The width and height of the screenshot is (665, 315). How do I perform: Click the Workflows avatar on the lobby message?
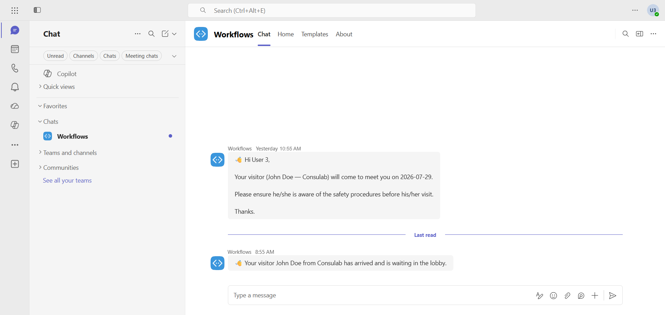tap(218, 263)
